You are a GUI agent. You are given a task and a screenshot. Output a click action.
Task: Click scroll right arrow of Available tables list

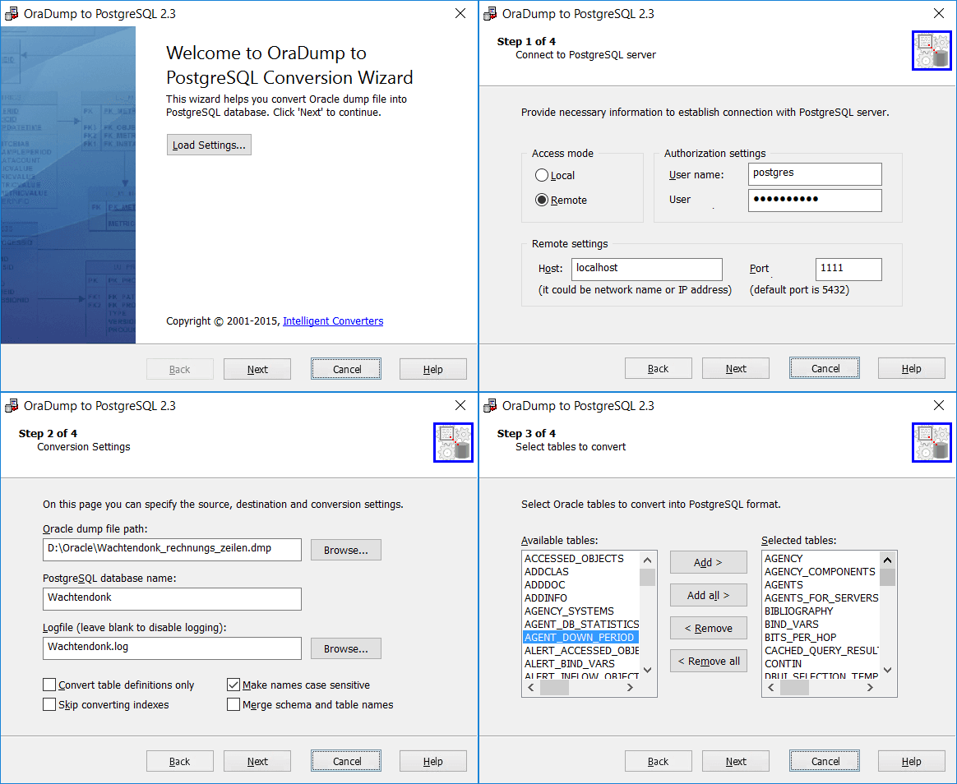631,688
